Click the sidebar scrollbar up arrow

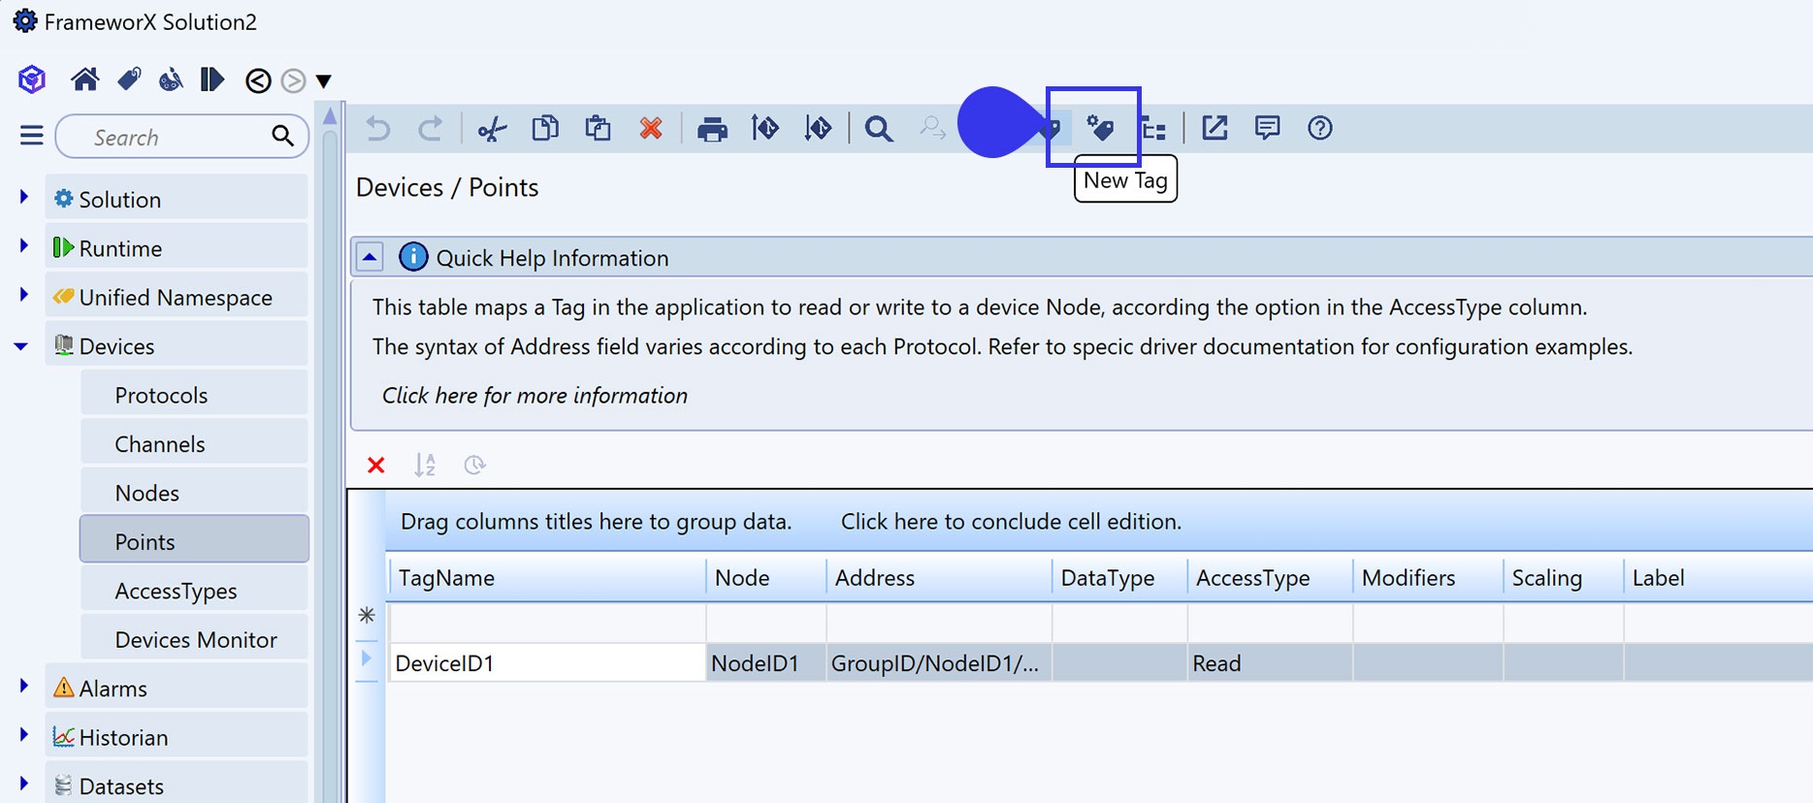coord(330,115)
